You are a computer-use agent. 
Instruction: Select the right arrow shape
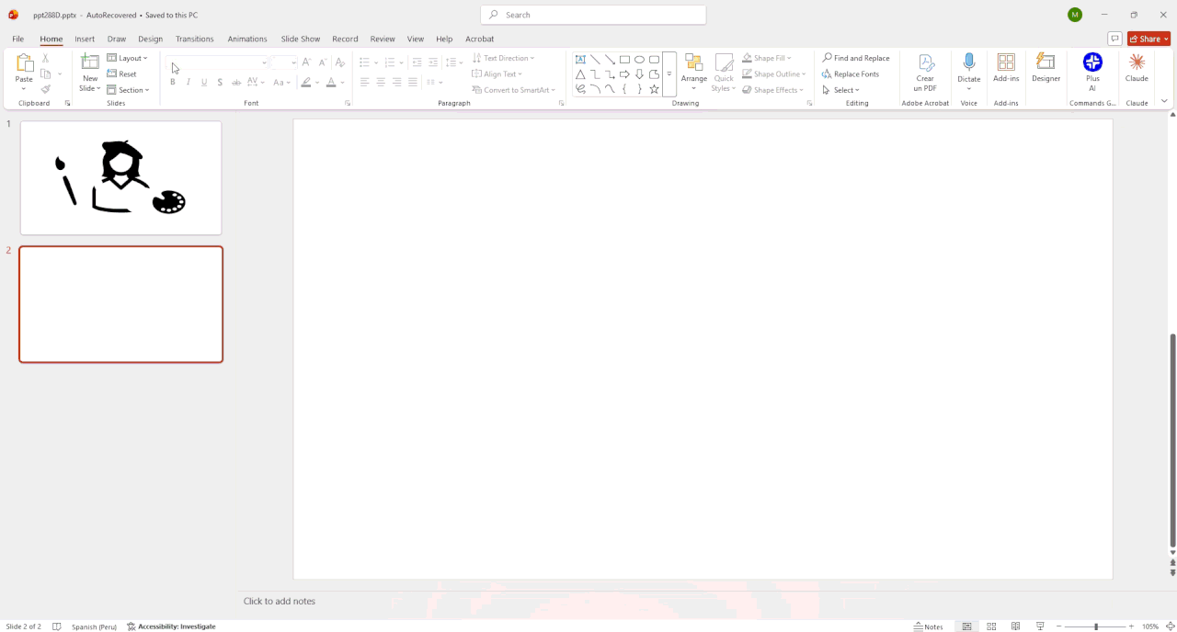624,74
